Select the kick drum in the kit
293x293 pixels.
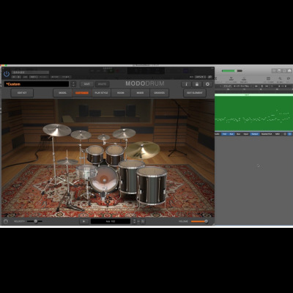[x=104, y=179]
